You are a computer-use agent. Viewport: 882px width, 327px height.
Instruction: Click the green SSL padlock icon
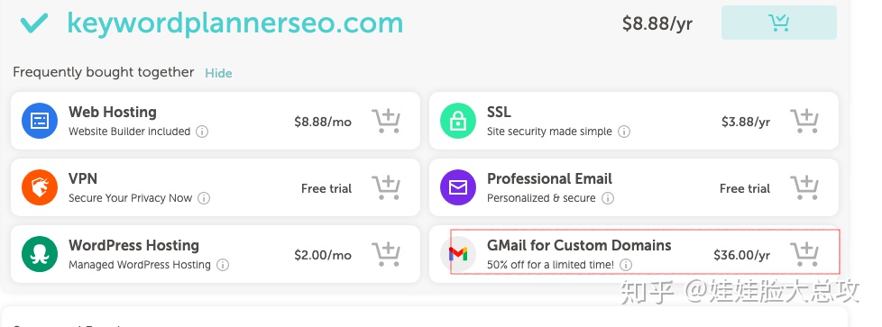pyautogui.click(x=458, y=121)
